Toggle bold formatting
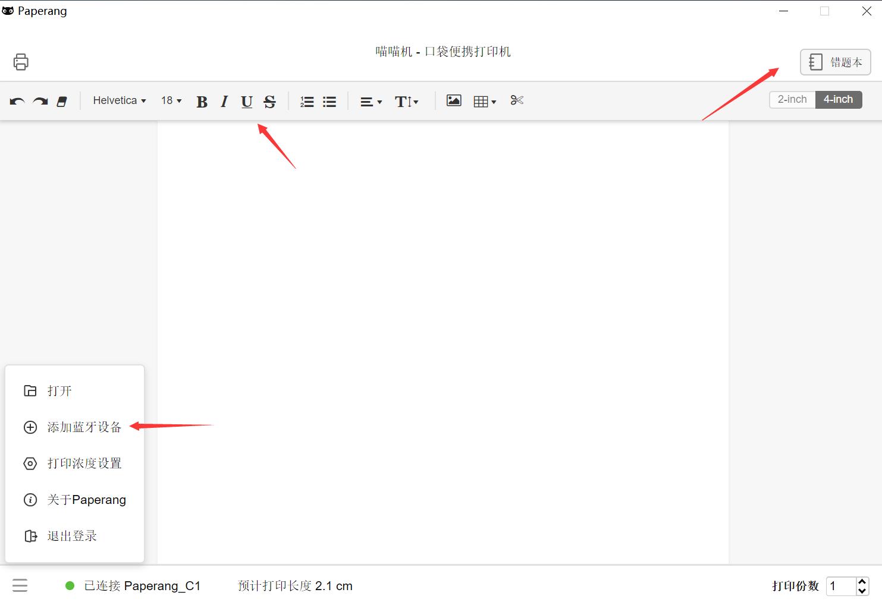Viewport: 882px width, 602px height. click(x=202, y=102)
